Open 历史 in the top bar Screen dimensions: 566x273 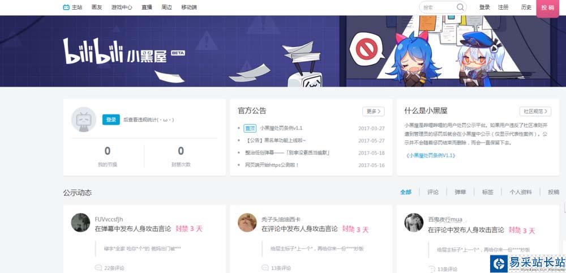pos(526,7)
